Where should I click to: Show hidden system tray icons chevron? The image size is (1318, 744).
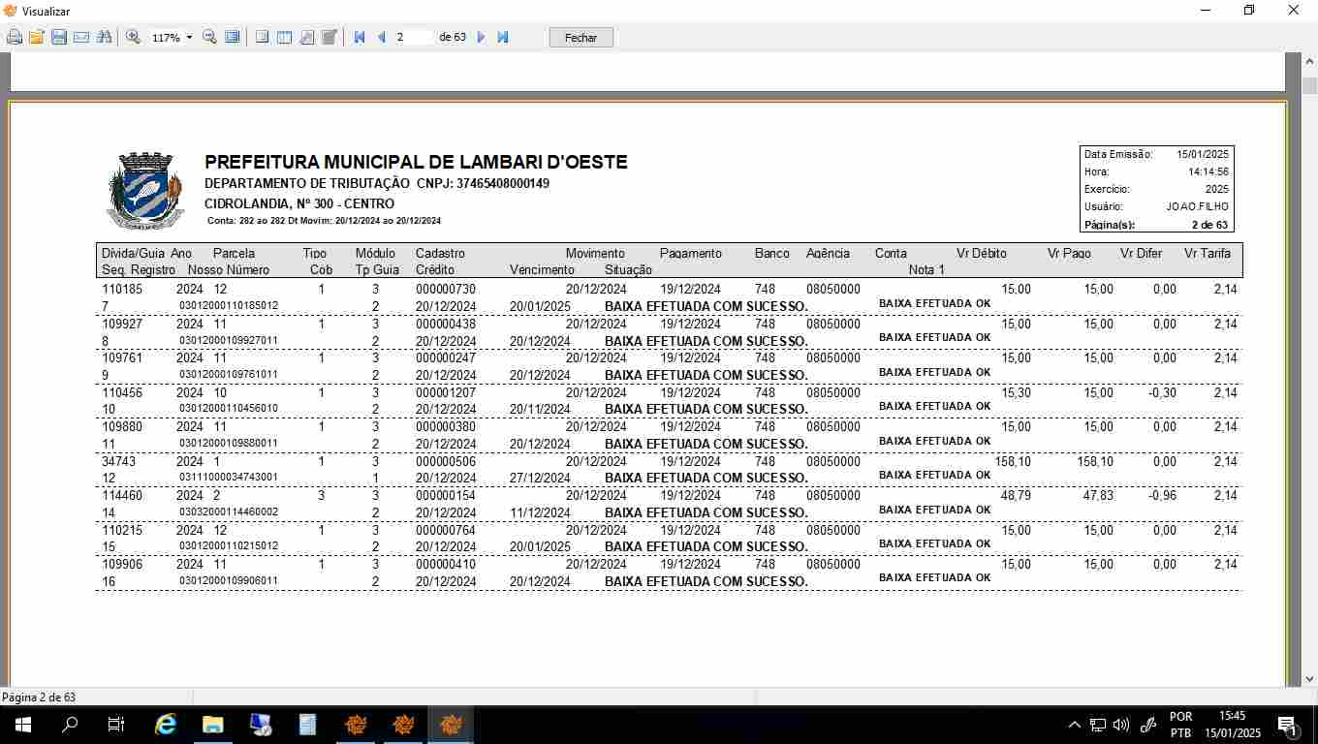[1074, 725]
